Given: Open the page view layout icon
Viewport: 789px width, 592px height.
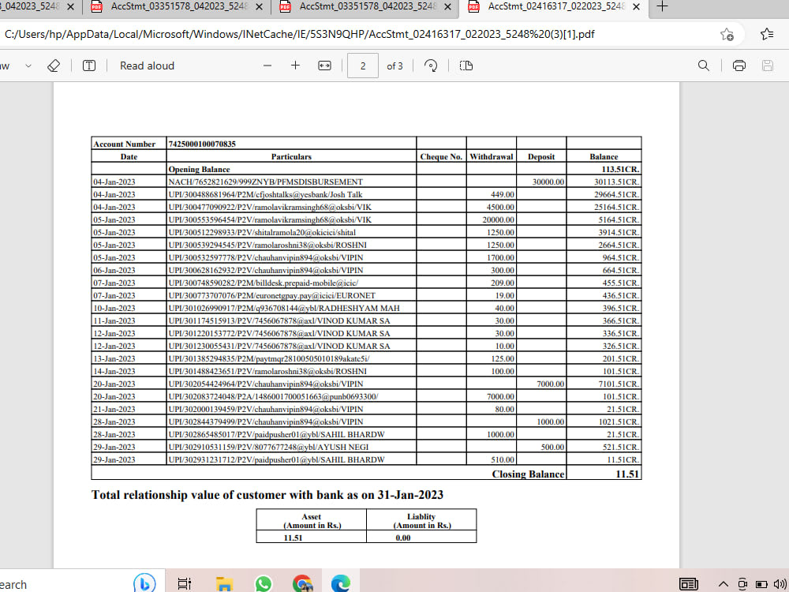Looking at the screenshot, I should click(x=466, y=66).
